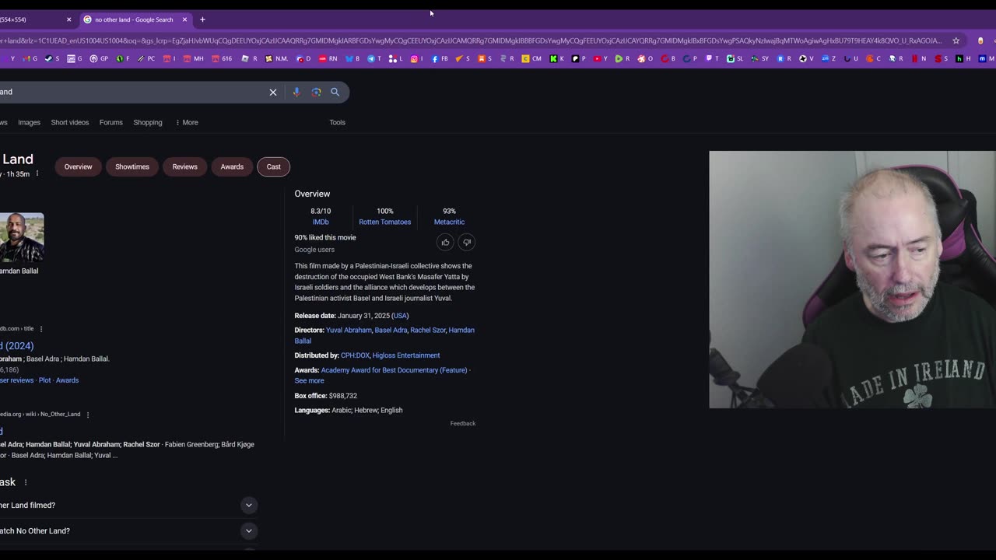Open options for the wikipedia No_Other_Land result

coord(88,415)
